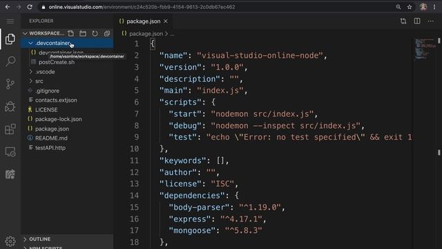Reload the browser page

[30, 7]
